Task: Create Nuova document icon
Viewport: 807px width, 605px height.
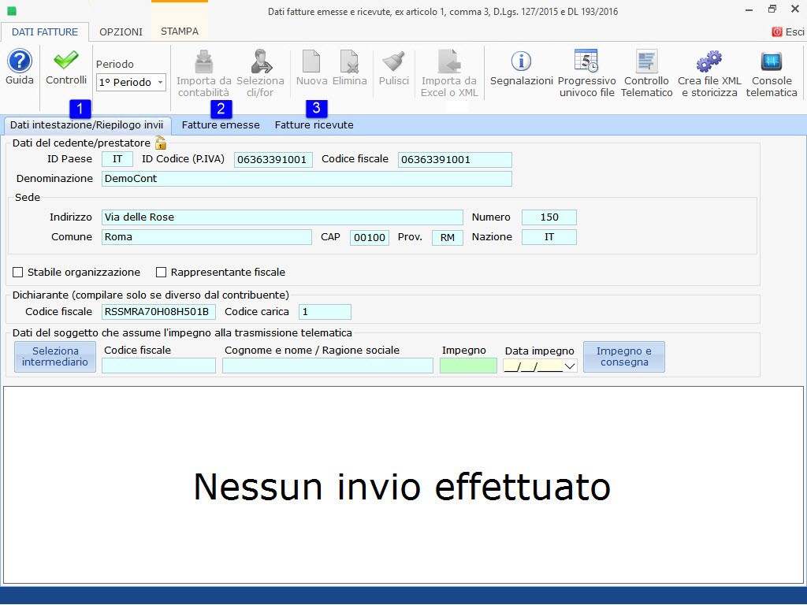Action: pos(311,61)
